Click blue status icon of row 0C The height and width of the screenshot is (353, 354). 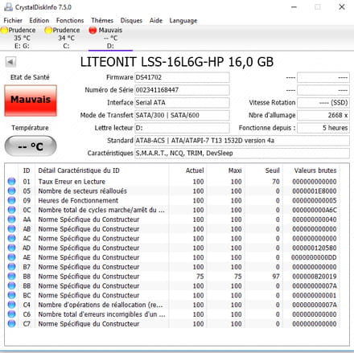[11, 210]
